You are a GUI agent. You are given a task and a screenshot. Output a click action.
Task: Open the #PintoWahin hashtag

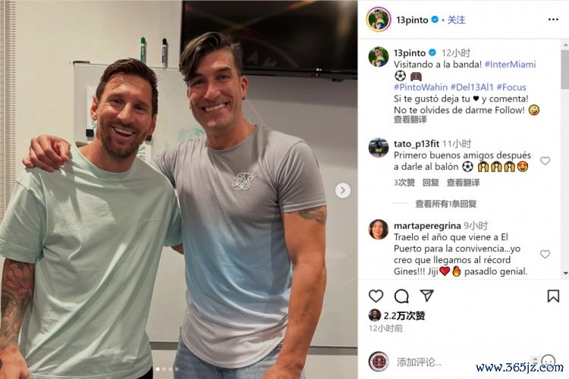420,87
